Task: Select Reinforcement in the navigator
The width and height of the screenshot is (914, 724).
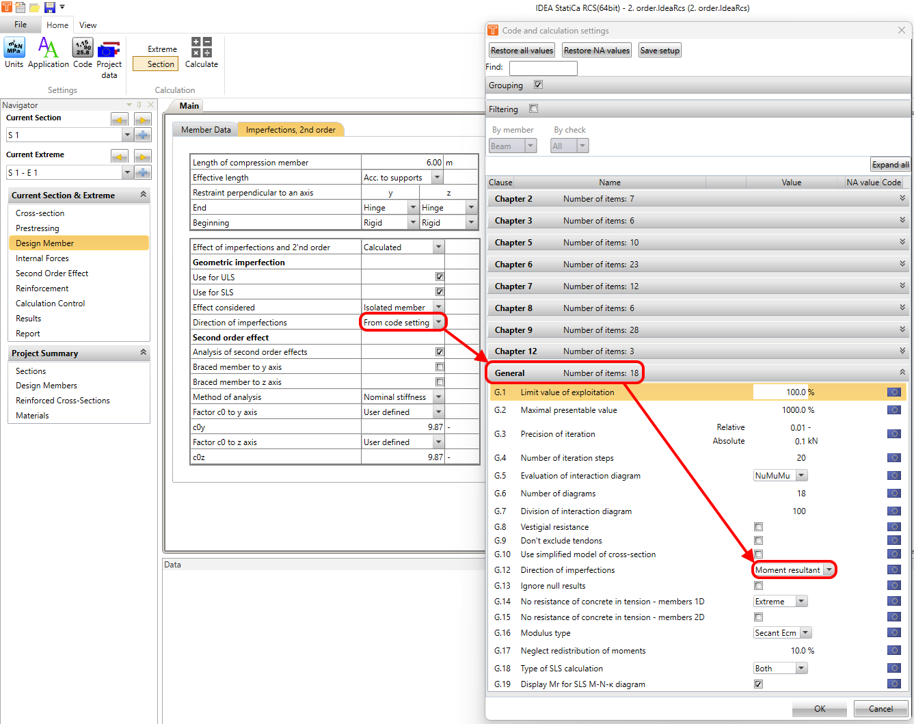Action: click(42, 289)
